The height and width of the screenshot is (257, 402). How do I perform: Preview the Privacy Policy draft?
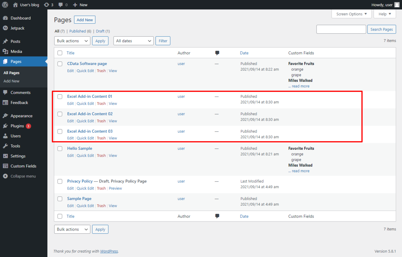pyautogui.click(x=115, y=188)
